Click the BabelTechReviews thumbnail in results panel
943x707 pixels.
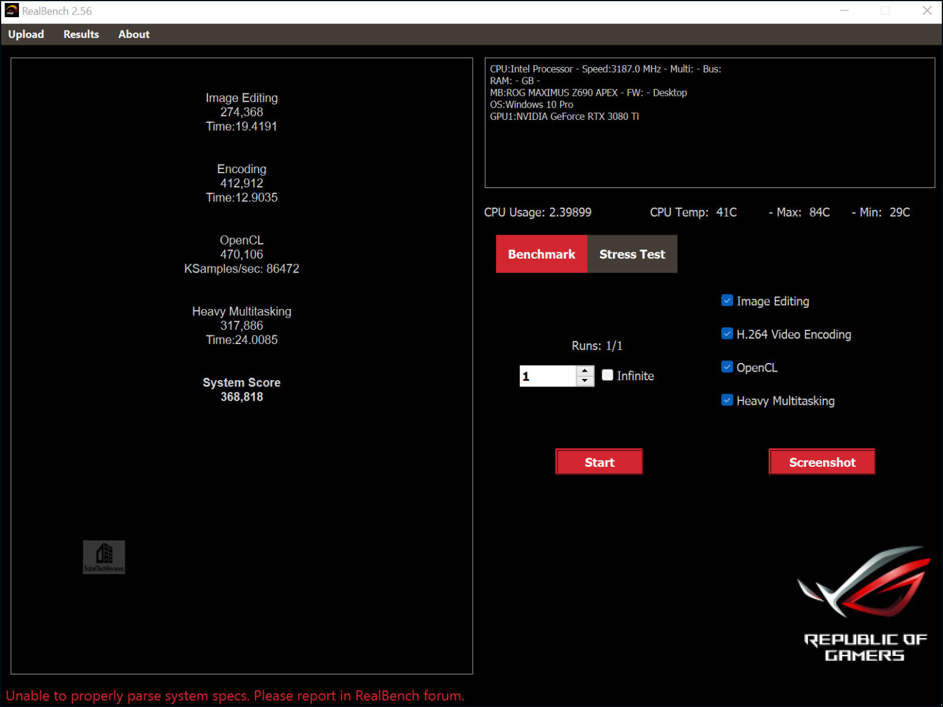tap(104, 557)
